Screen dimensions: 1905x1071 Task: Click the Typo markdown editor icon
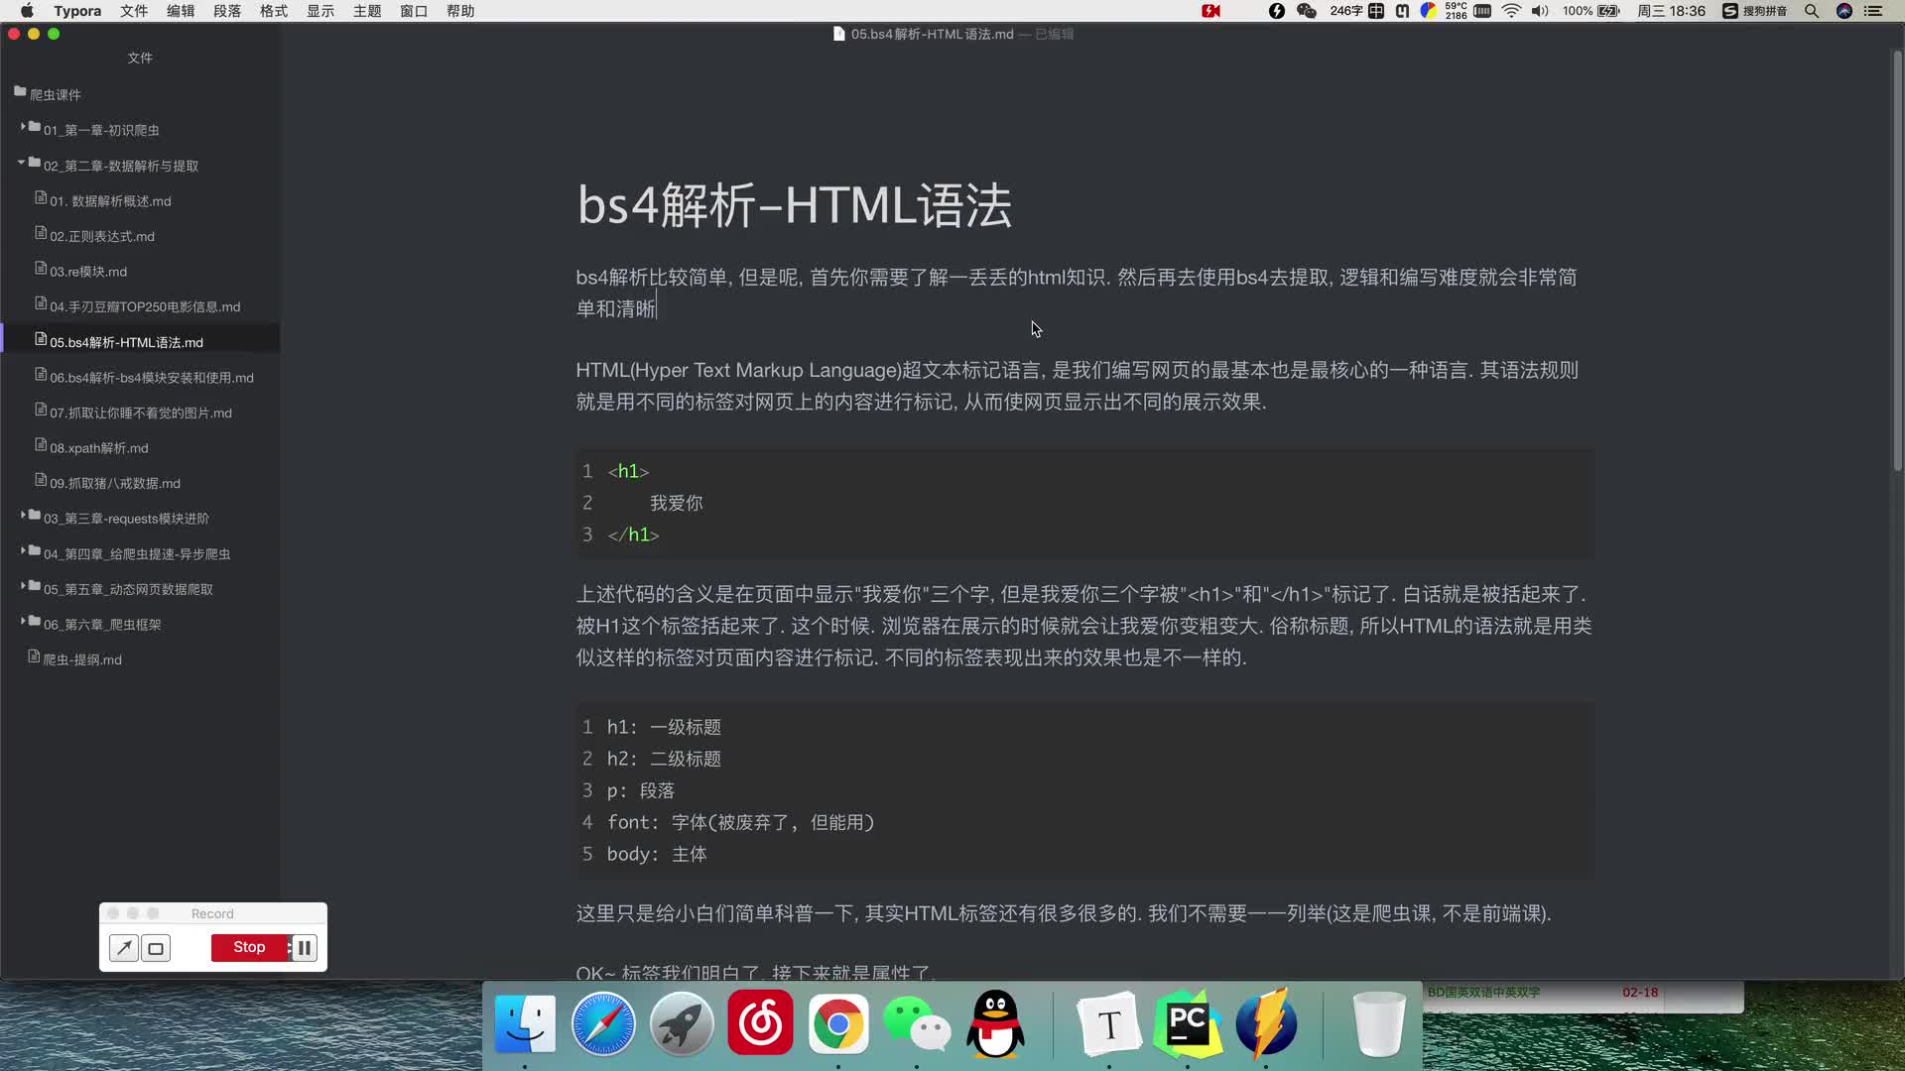pos(1109,1024)
